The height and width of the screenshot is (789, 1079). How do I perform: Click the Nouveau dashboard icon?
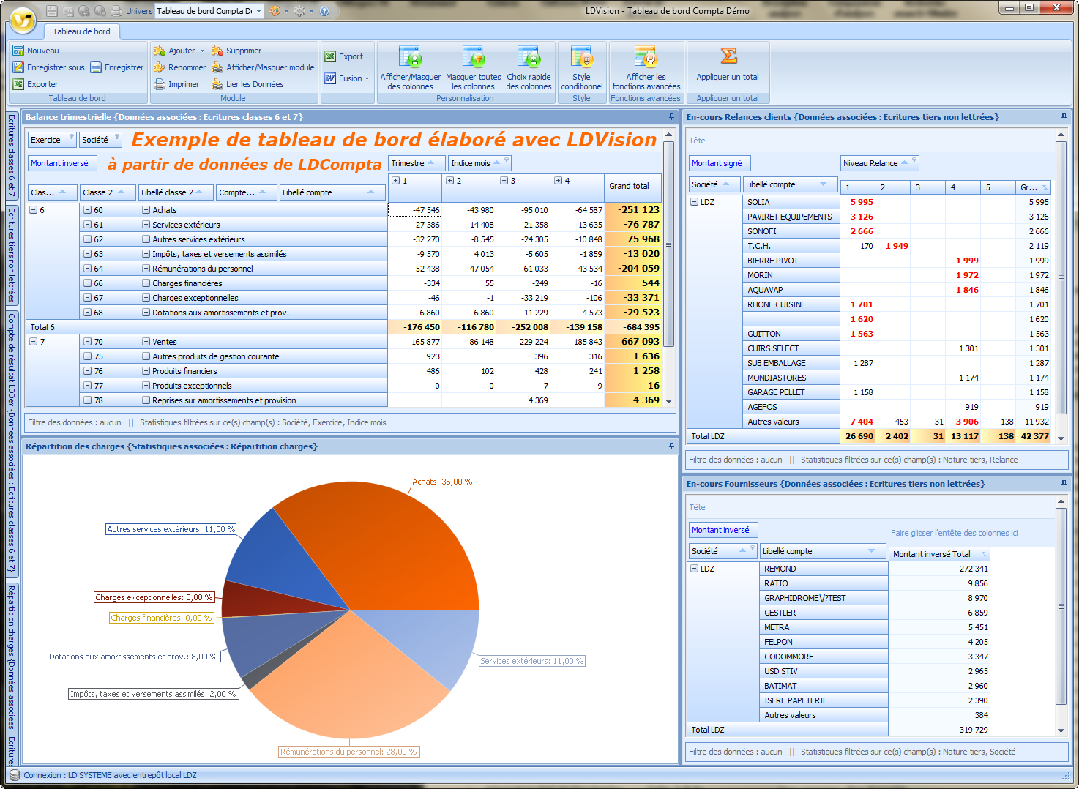point(18,51)
